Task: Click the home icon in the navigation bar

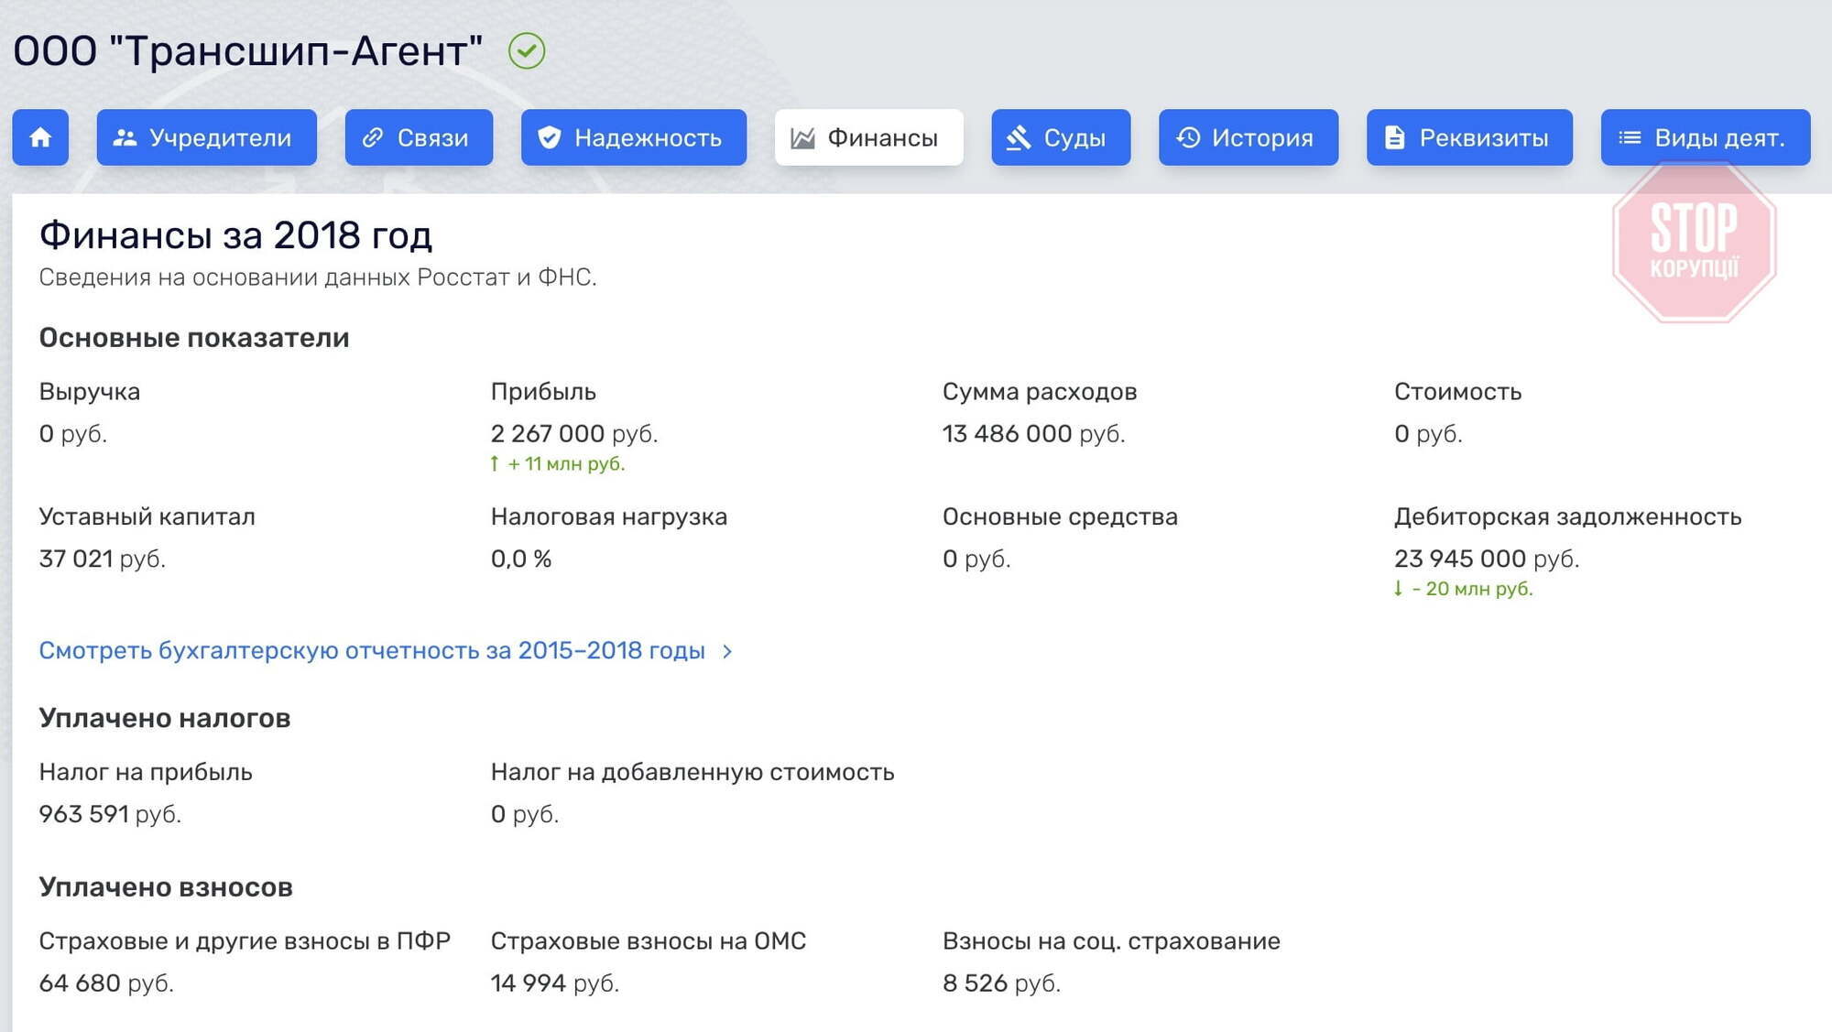Action: tap(40, 137)
